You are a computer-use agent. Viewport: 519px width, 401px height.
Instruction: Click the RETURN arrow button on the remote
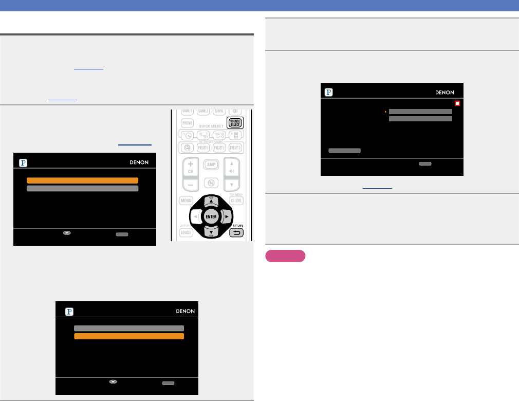point(236,232)
